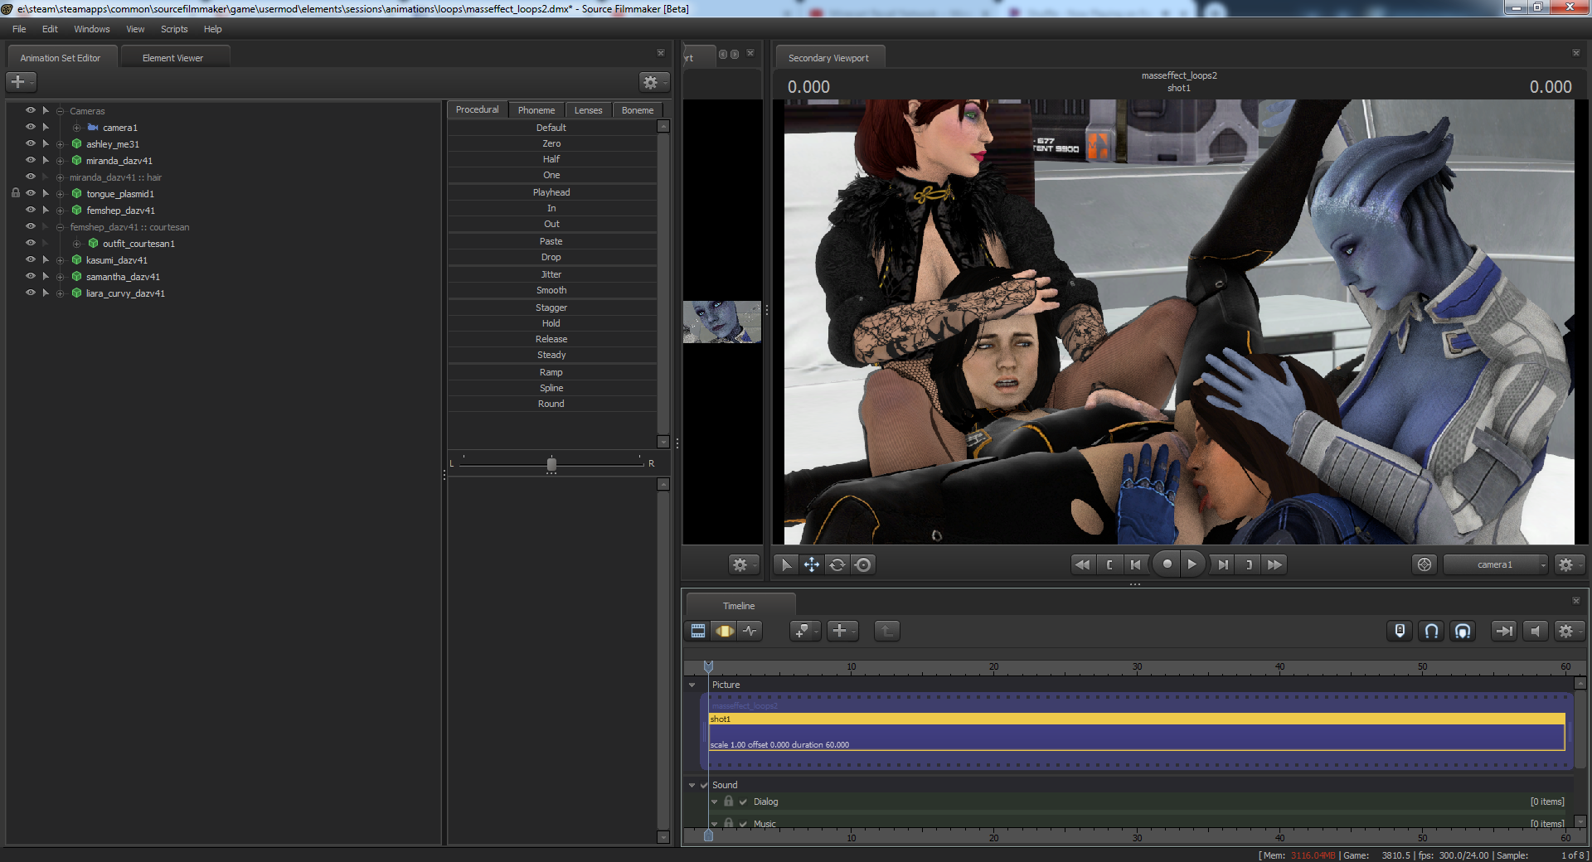Open the Secondary Viewport gear settings

click(1568, 564)
